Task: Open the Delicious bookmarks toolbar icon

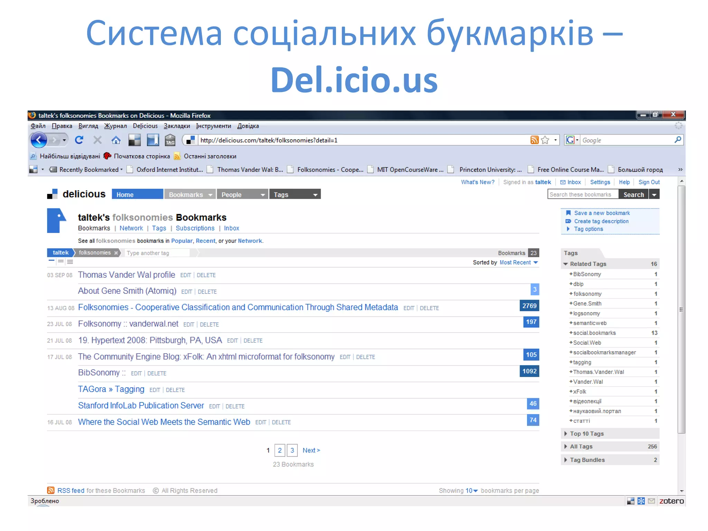Action: click(134, 140)
